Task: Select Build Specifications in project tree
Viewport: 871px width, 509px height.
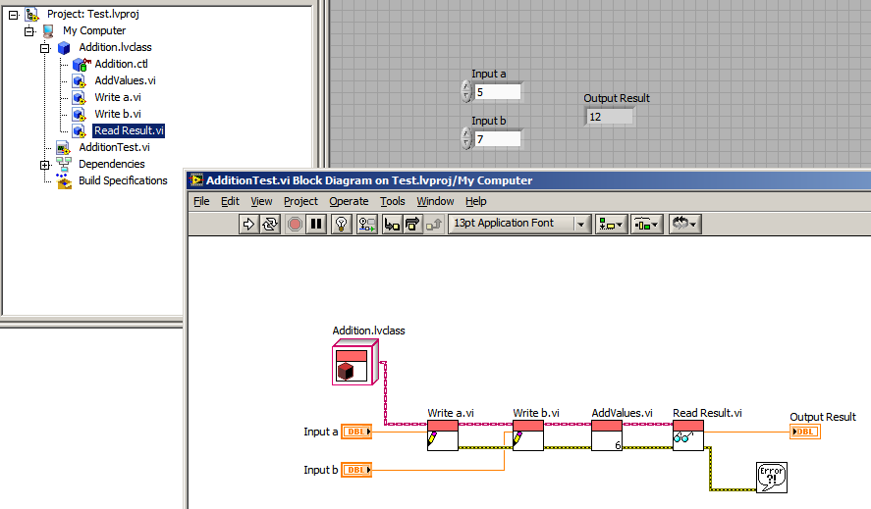Action: [x=123, y=180]
